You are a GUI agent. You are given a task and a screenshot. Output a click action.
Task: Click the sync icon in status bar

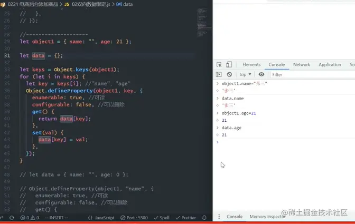click(x=12, y=218)
